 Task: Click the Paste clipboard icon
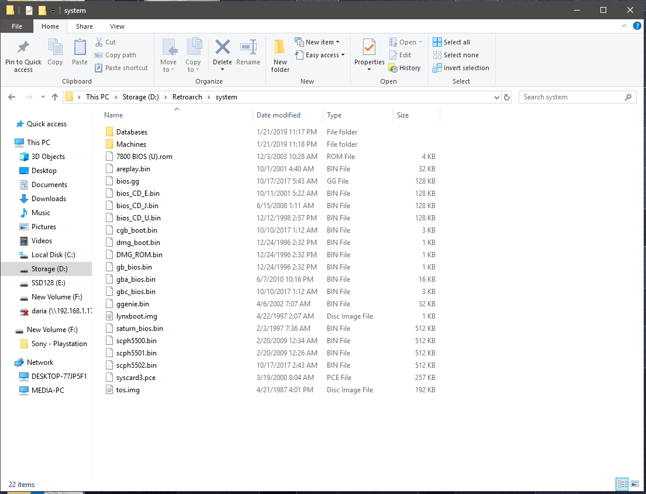[x=80, y=53]
